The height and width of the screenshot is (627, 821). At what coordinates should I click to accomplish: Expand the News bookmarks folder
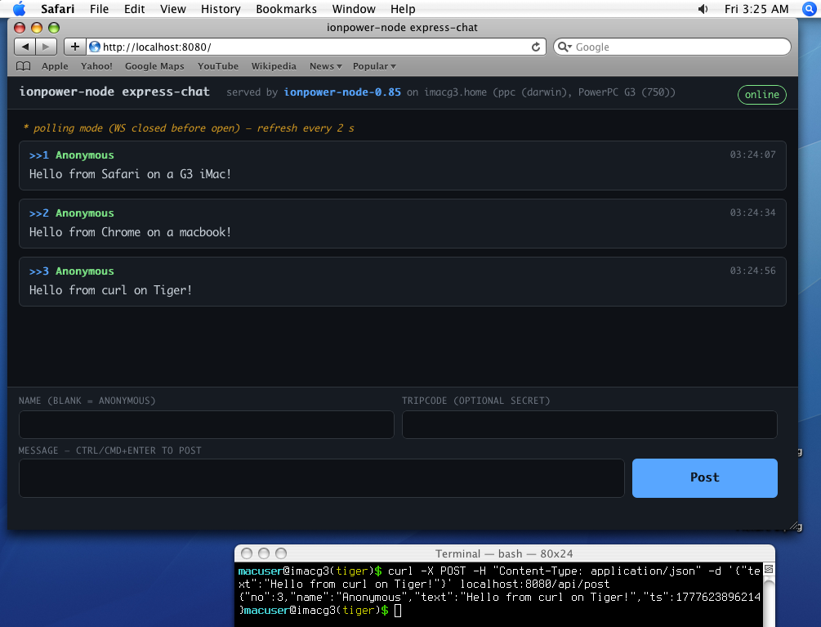point(325,66)
